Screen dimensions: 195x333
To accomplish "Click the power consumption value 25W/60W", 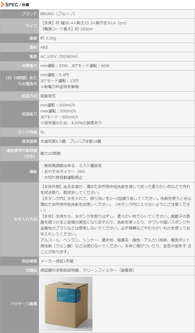I will tap(75, 66).
